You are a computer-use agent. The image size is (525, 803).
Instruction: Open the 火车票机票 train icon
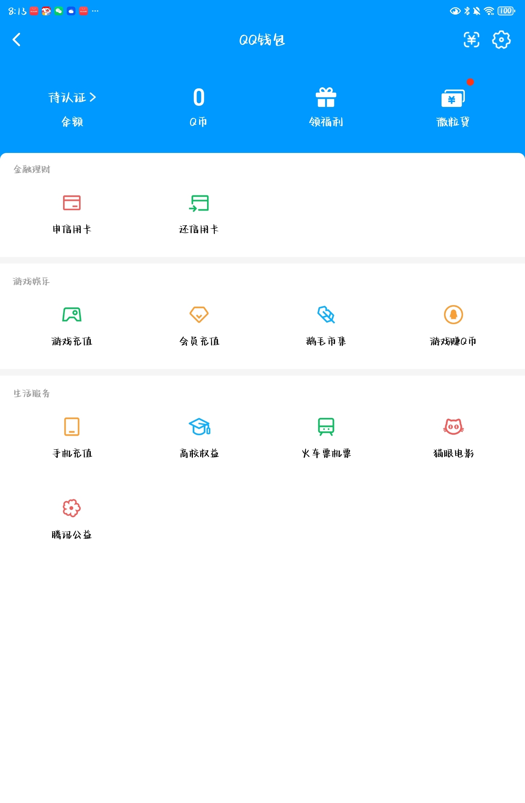[326, 427]
